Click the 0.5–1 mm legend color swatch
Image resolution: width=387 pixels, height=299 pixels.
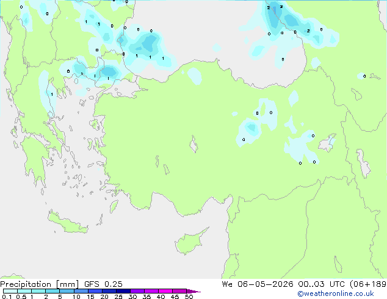coord(24,291)
